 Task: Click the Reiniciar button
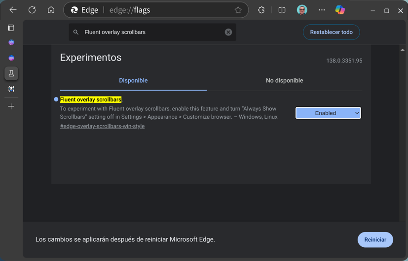(x=375, y=239)
